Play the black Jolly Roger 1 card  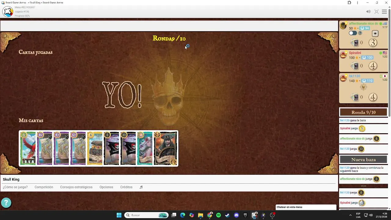[x=111, y=148]
